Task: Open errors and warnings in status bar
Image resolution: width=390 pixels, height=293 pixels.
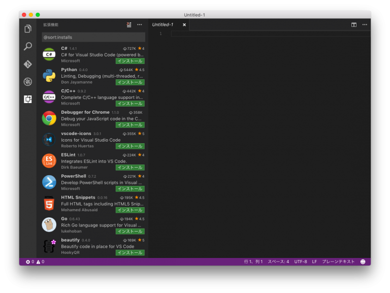Action: click(35, 262)
